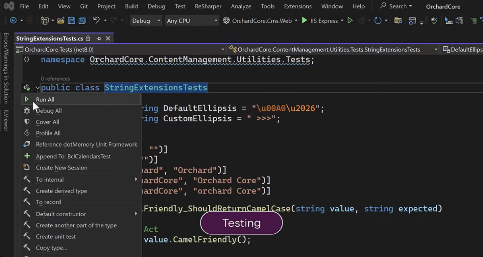
Task: Toggle pin on StringExtensionsTests.cs tab
Action: pos(99,39)
